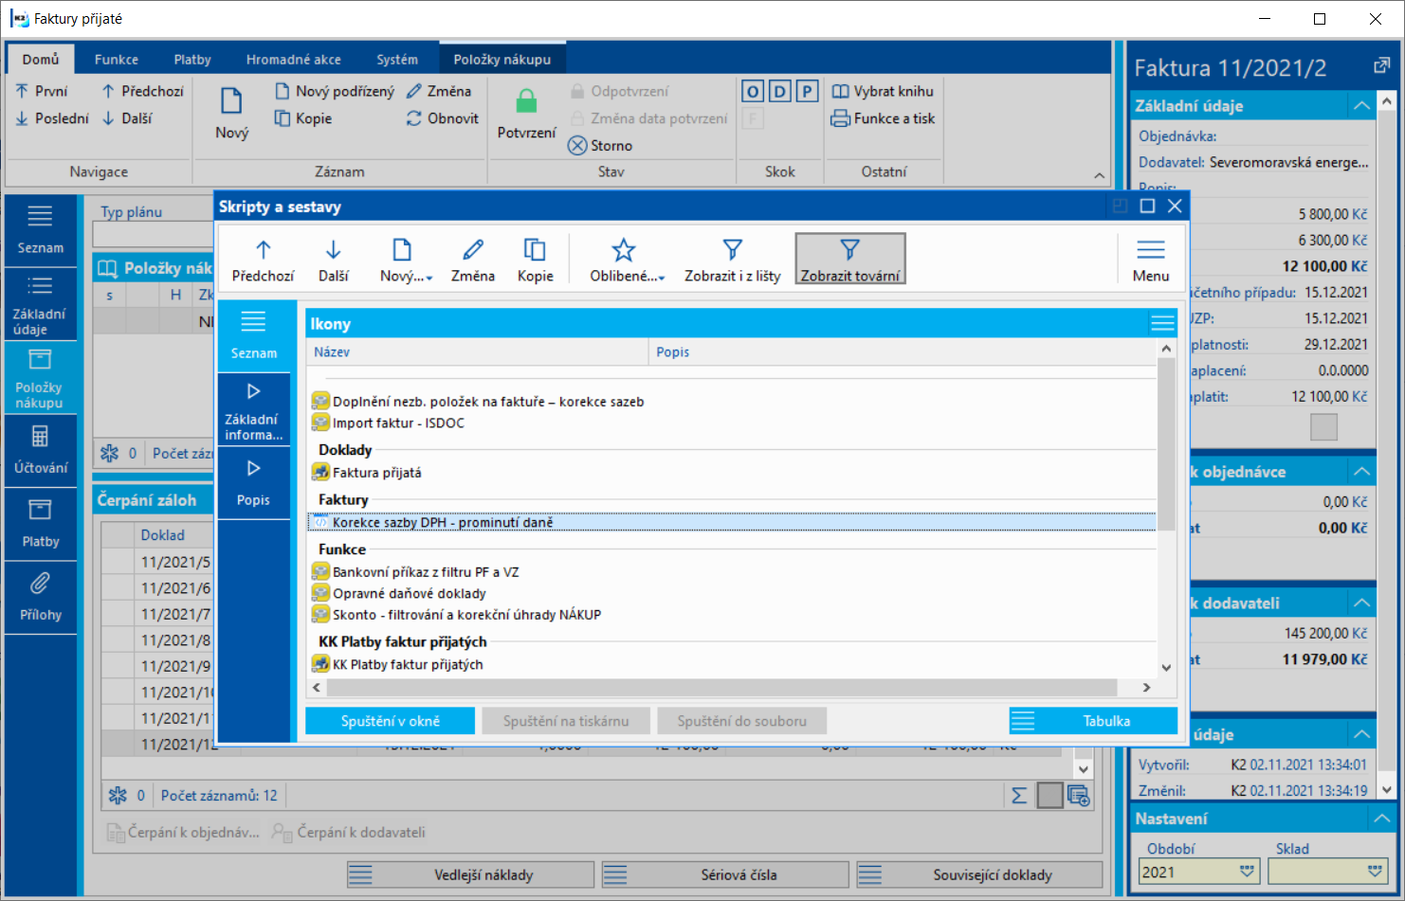Jump to linked document P
This screenshot has height=901, width=1405.
(x=807, y=91)
